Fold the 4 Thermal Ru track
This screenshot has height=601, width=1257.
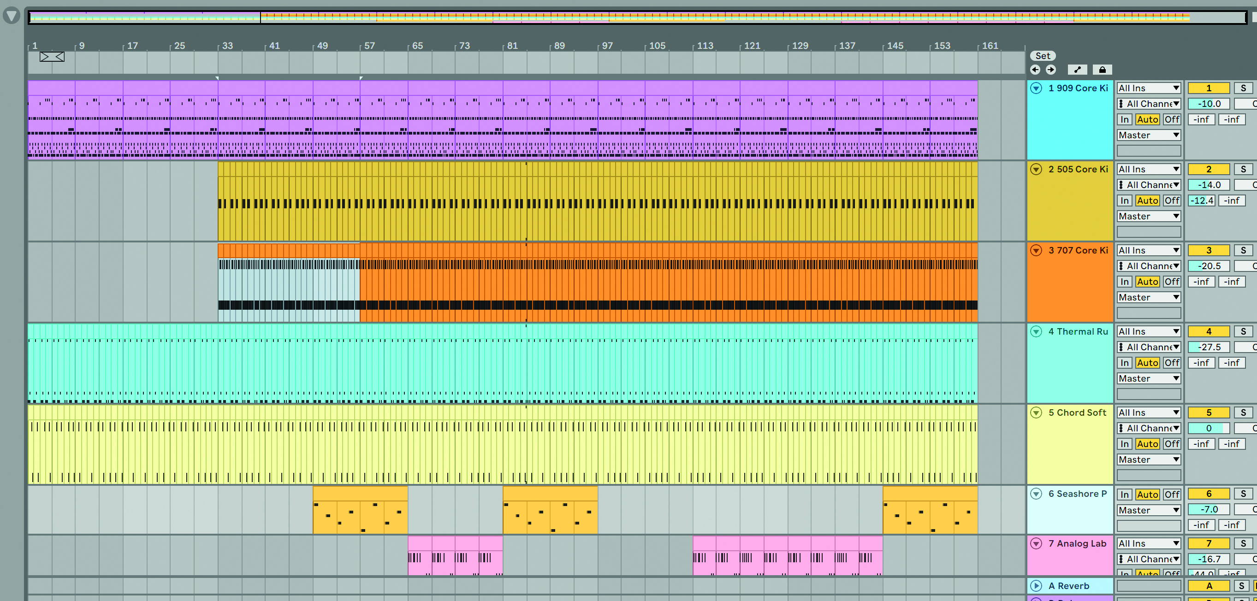pos(1036,332)
